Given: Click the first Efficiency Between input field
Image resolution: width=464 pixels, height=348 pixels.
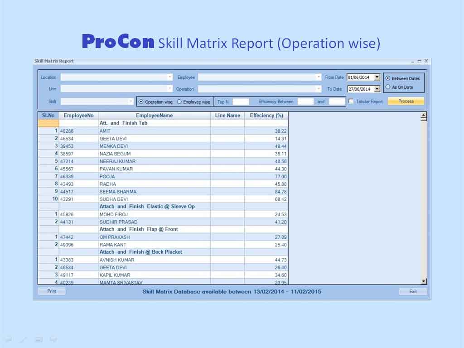Looking at the screenshot, I should point(305,101).
